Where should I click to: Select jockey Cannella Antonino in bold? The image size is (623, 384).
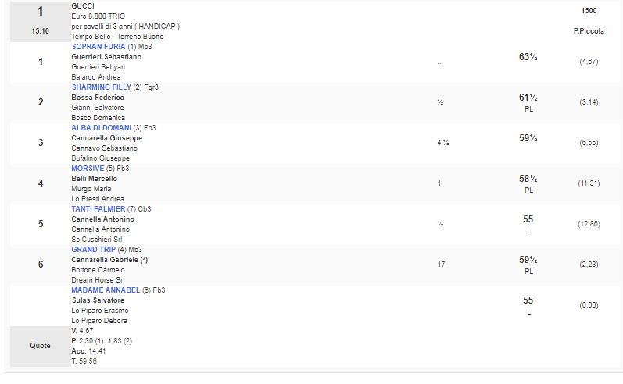pos(102,219)
